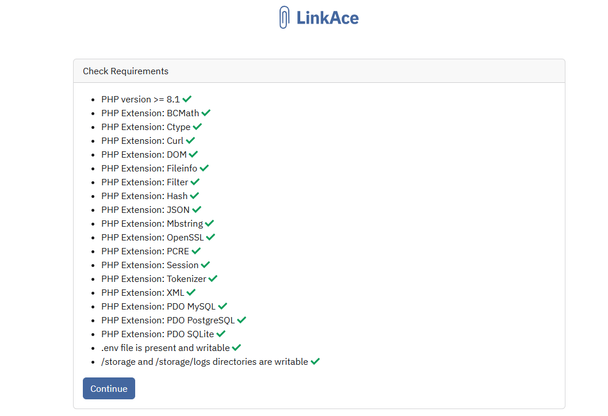Image resolution: width=608 pixels, height=416 pixels.
Task: Click the checkmark next to .env file writable
Action: click(236, 348)
